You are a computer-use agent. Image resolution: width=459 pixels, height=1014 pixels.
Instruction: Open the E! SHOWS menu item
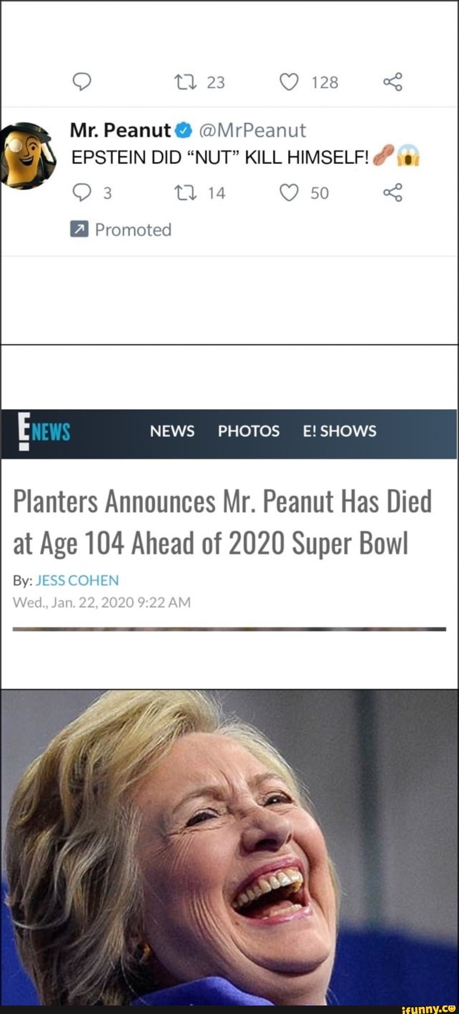(339, 431)
